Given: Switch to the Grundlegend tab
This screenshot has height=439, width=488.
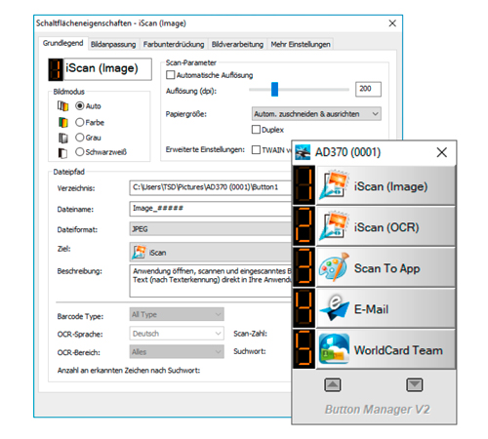Looking at the screenshot, I should tap(63, 43).
